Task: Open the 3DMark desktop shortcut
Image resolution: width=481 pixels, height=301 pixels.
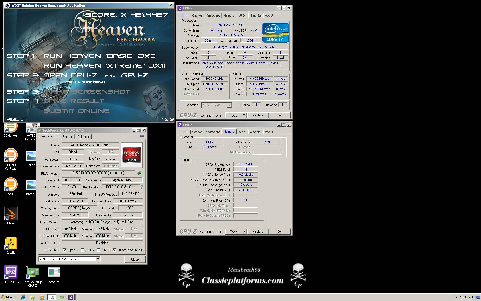Action: 11,216
